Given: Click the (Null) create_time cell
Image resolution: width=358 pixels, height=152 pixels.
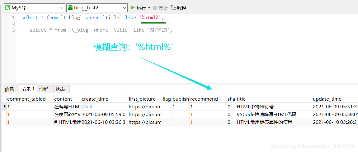Looking at the screenshot, I should point(104,106).
